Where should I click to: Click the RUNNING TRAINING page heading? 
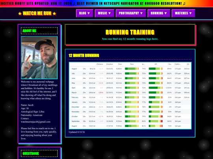[130, 32]
